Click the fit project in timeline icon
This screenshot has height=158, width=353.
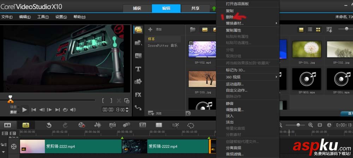tap(320, 125)
